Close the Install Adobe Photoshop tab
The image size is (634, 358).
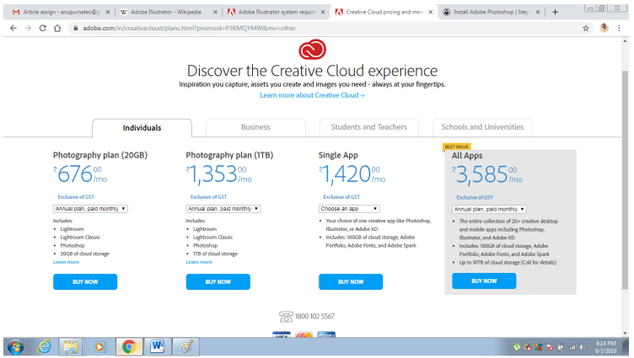[x=538, y=12]
